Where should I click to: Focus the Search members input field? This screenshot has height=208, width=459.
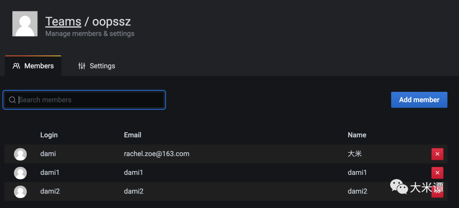point(89,100)
